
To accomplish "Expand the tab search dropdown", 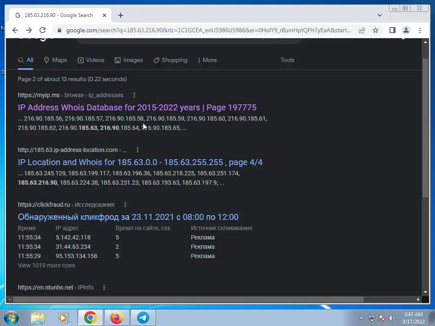I will 379,15.
